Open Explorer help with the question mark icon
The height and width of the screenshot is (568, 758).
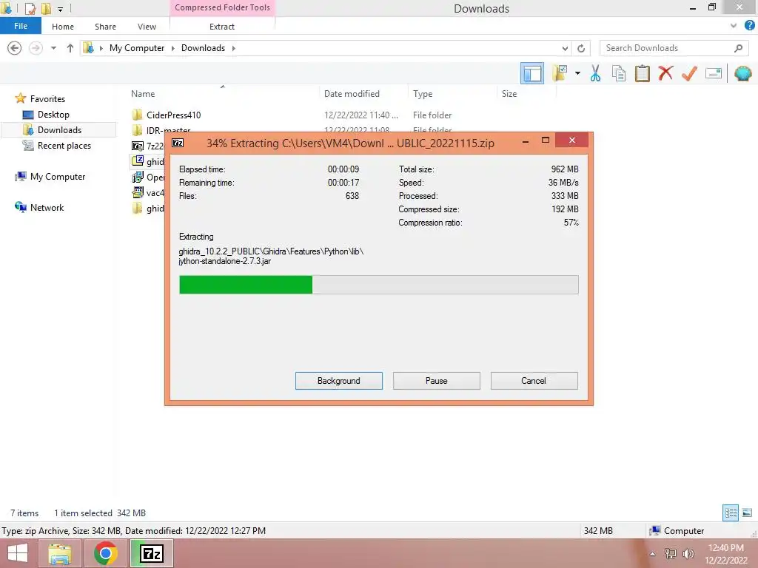(x=749, y=26)
